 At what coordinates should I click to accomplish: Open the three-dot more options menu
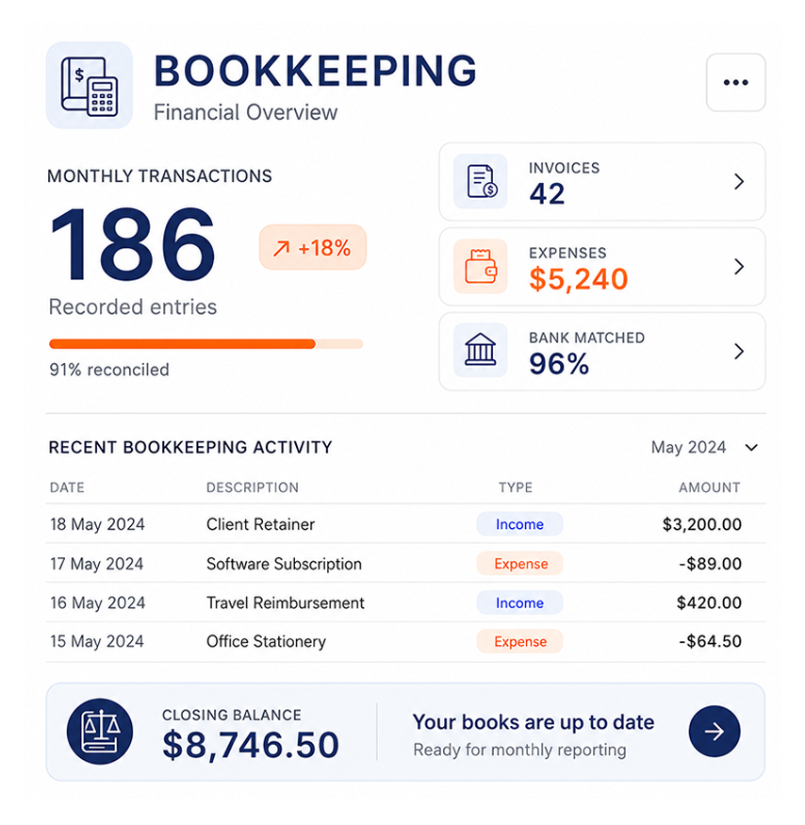pos(735,82)
